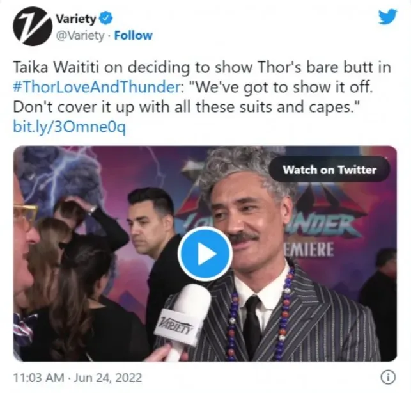Click the Variety display name
Image resolution: width=411 pixels, height=393 pixels.
tap(76, 19)
